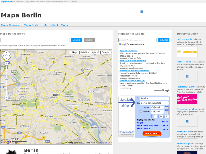This screenshot has height=154, width=206.
Task: Click the POKAŻ LOTY button
Action: coord(152,134)
